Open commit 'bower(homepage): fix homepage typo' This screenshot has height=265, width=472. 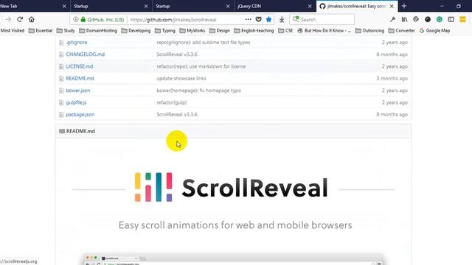(198, 91)
